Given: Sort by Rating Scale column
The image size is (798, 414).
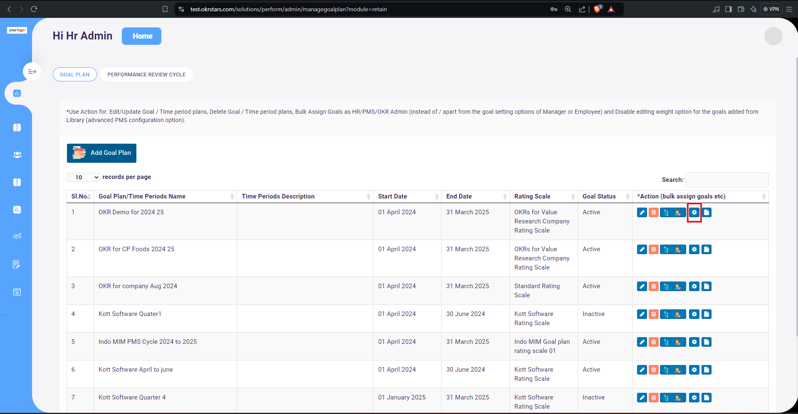Looking at the screenshot, I should (x=544, y=196).
